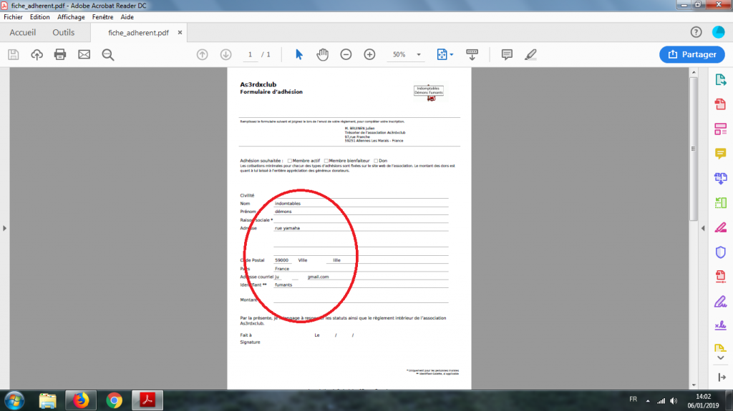Click the Partager share button

tap(691, 54)
